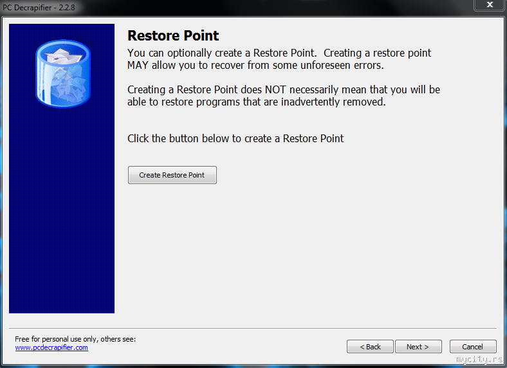This screenshot has width=507, height=368.
Task: Click the 'Free for personal use only' text
Action: (75, 339)
